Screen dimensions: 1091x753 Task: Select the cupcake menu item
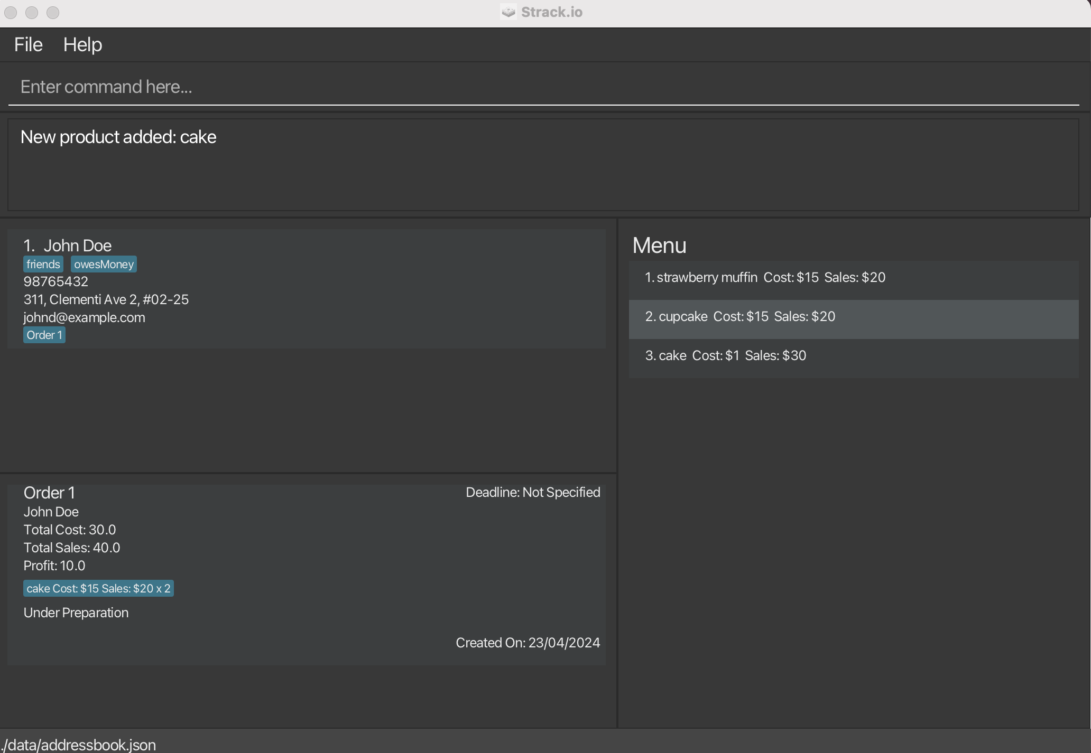tap(853, 317)
